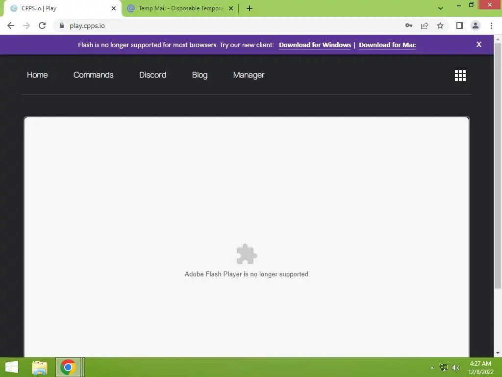Minimize the Chrome window
502x377 pixels.
point(458,5)
